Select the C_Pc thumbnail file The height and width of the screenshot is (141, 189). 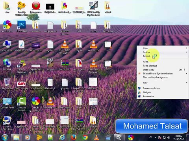point(93,103)
